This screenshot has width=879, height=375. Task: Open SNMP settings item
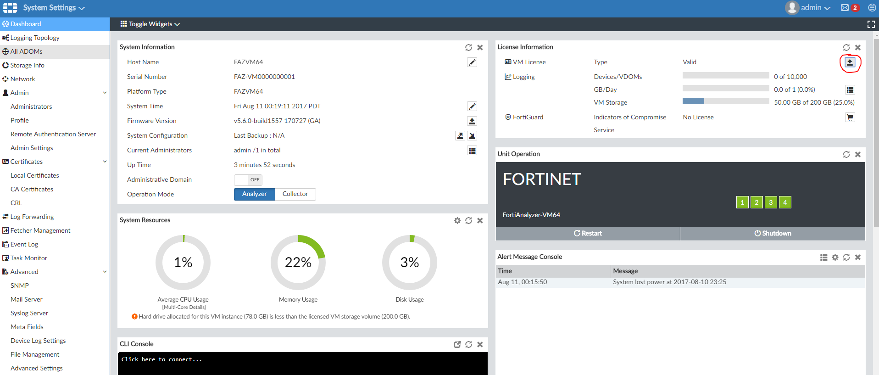[x=55, y=285]
